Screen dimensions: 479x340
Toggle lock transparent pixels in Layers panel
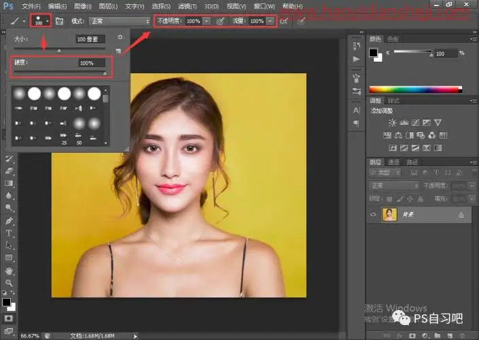pos(389,199)
